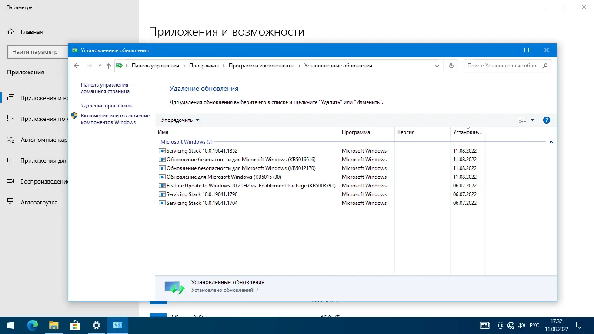Viewport: 594px width, 334px height.
Task: Open File Explorer from taskbar
Action: (x=54, y=325)
